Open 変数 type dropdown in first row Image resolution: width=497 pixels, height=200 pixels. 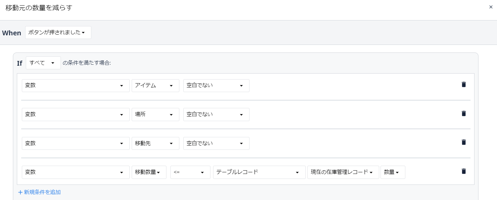tap(76, 85)
